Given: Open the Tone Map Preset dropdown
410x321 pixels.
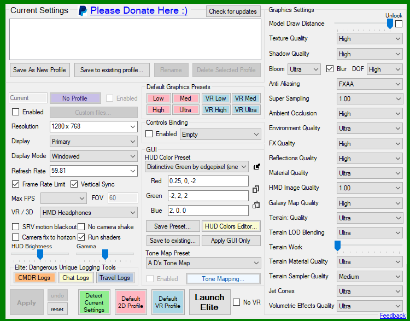Looking at the screenshot, I should pos(203,263).
